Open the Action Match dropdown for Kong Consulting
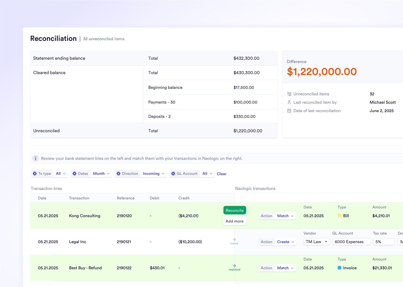 (285, 216)
